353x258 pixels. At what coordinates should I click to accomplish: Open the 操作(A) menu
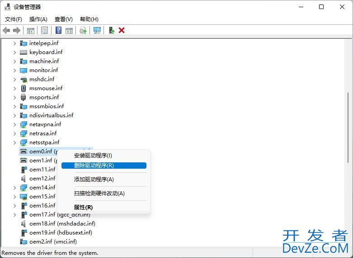point(38,19)
